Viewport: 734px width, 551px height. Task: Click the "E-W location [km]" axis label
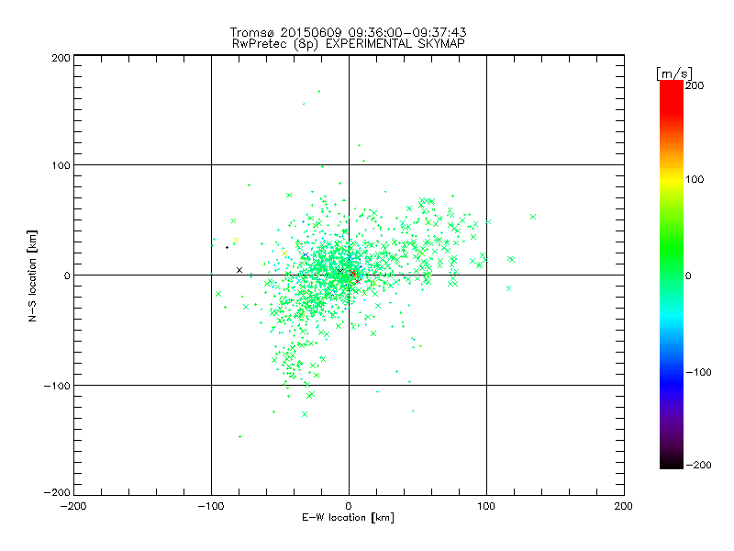click(x=348, y=518)
